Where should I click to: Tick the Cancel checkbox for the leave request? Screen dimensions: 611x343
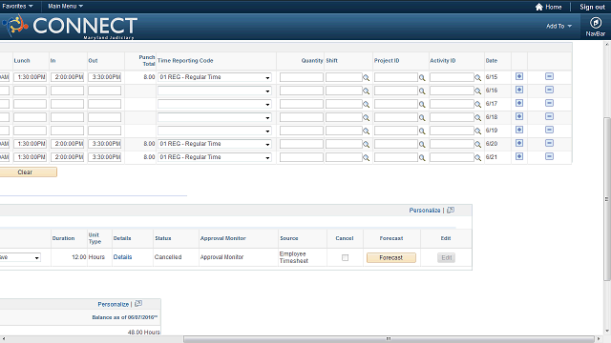(x=345, y=257)
